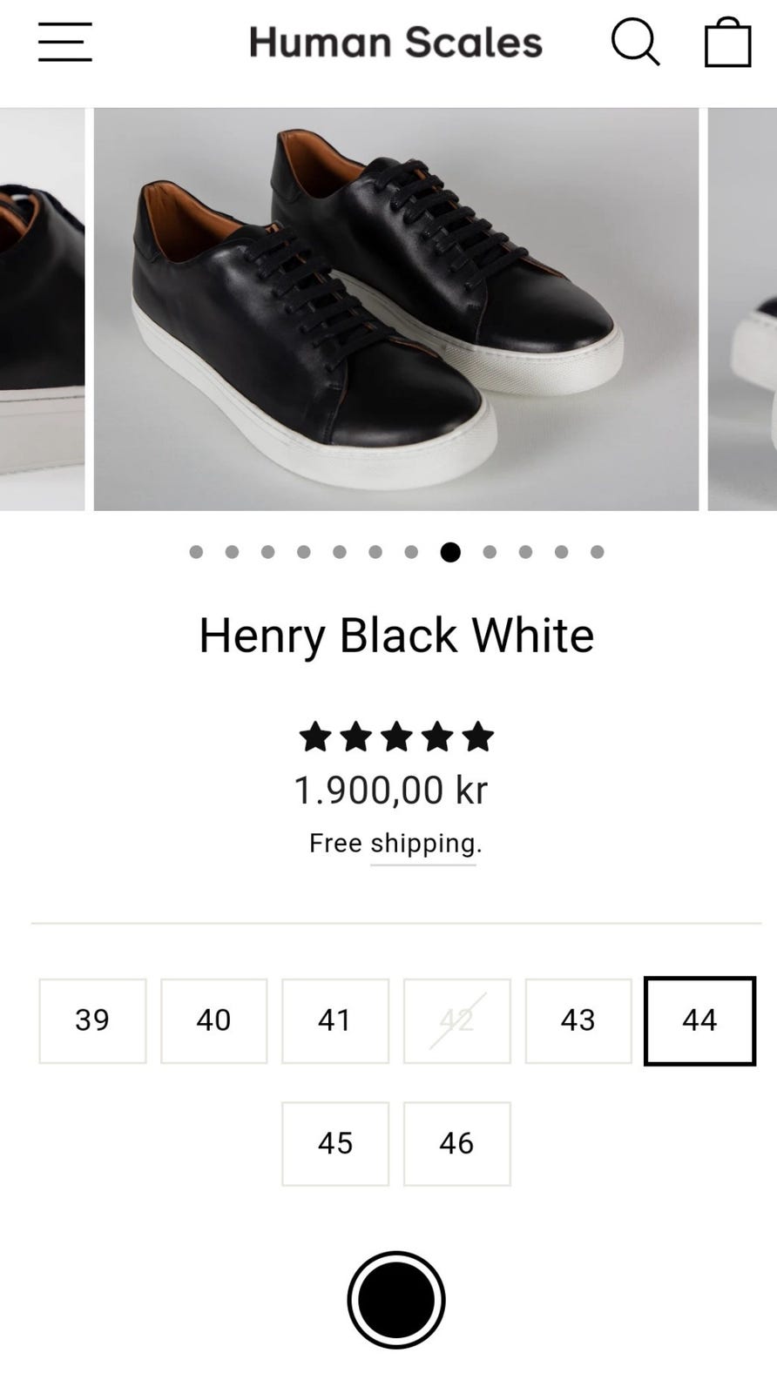Select shoe size 39
The width and height of the screenshot is (777, 1393).
point(92,1020)
